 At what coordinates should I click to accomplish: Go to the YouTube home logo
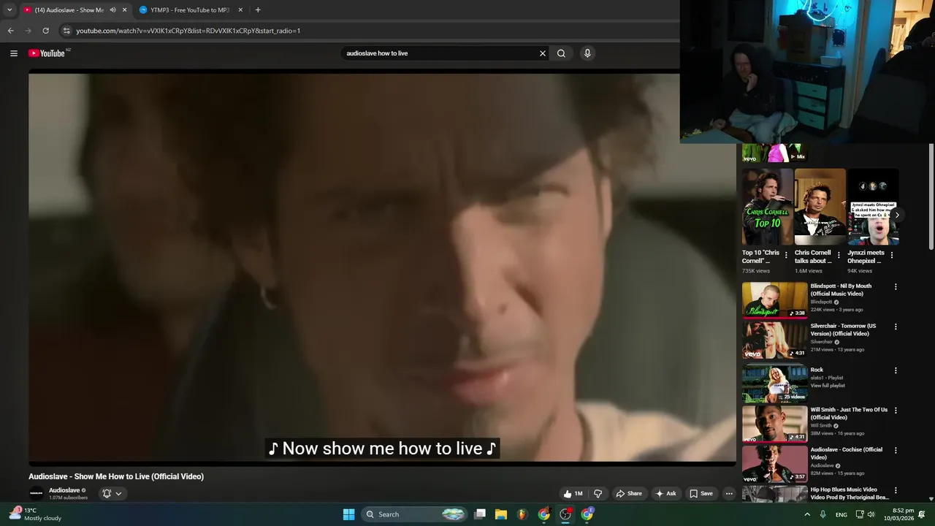[47, 53]
